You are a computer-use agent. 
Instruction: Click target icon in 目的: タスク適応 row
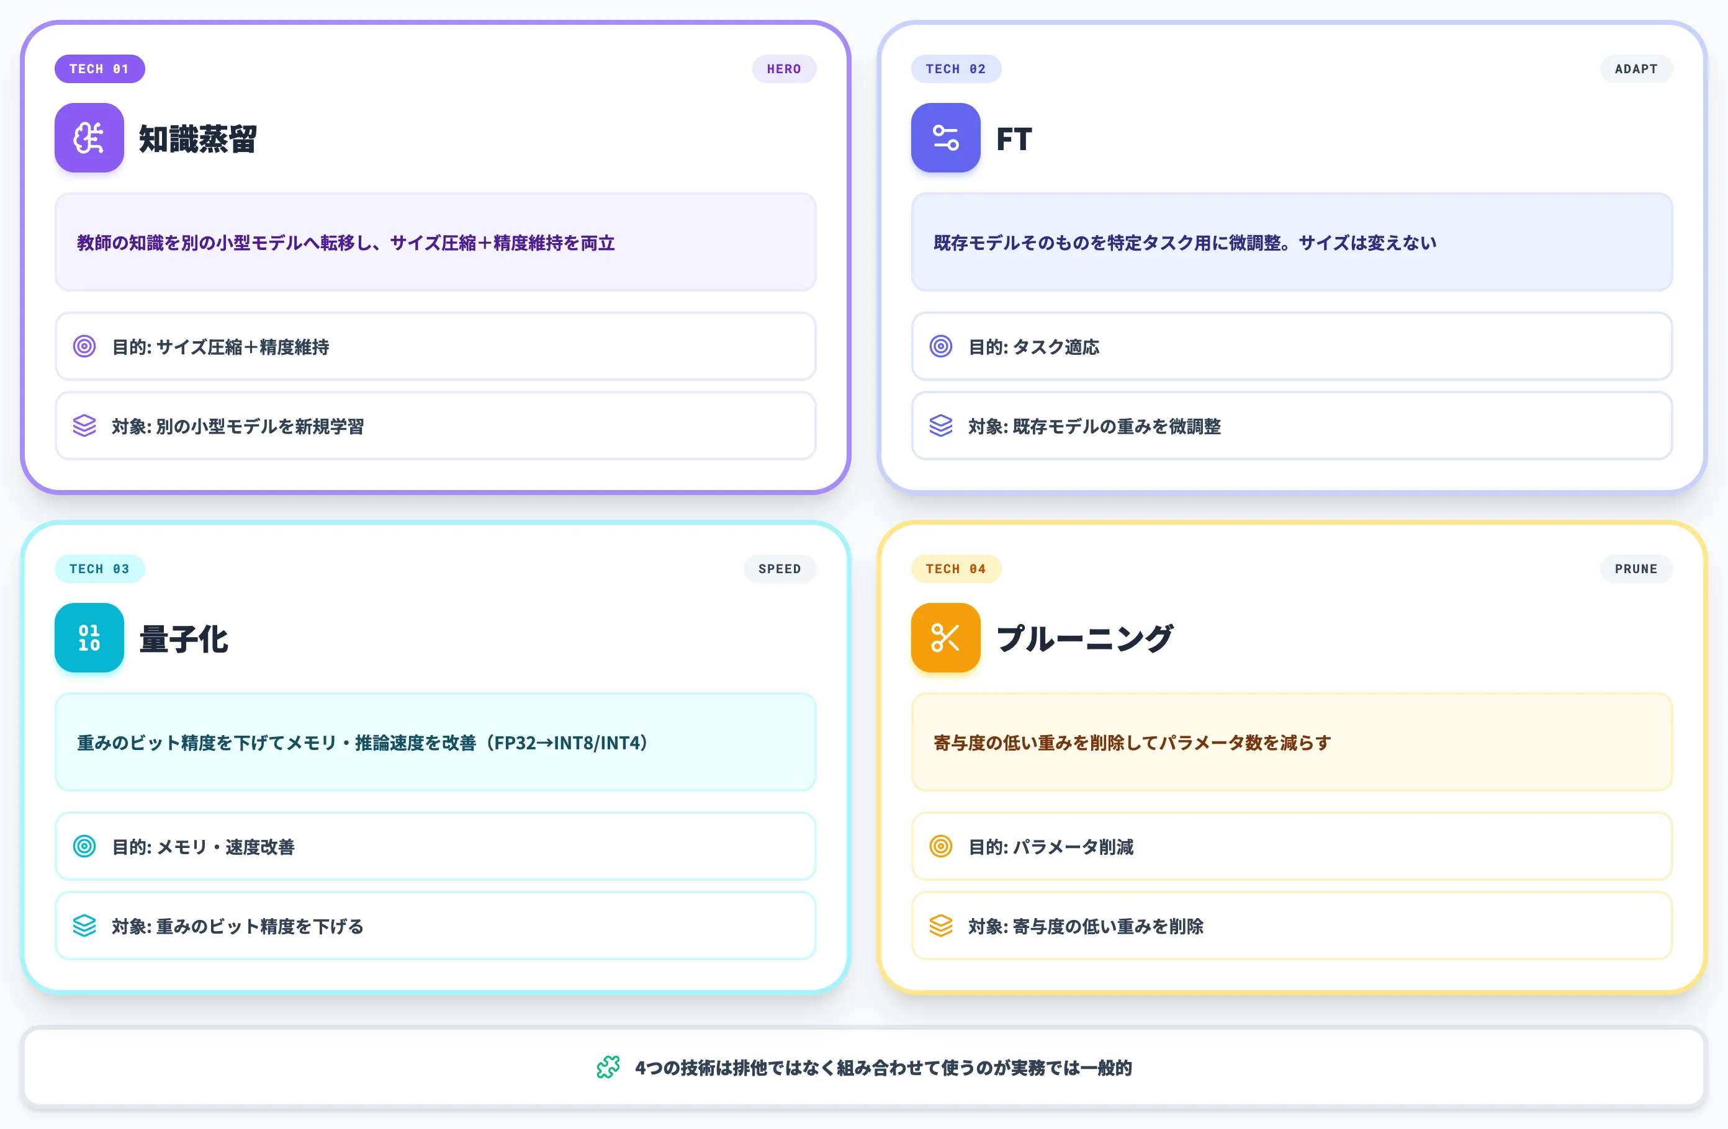[x=941, y=346]
